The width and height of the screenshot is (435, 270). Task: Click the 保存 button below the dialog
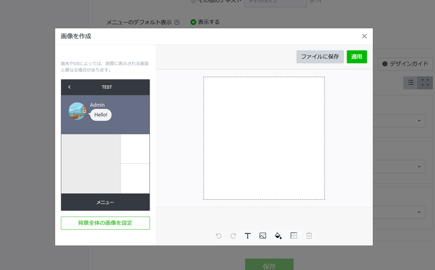point(269,265)
